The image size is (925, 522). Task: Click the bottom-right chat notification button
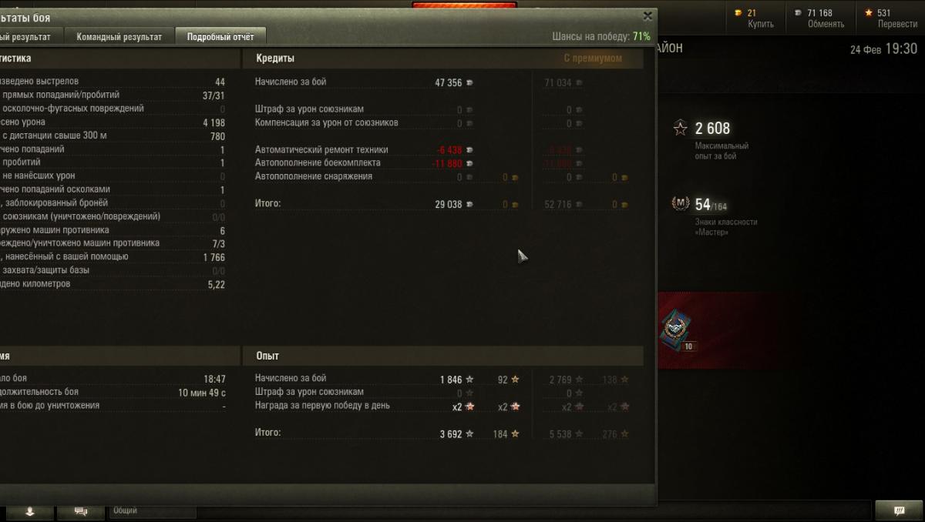[x=898, y=510]
